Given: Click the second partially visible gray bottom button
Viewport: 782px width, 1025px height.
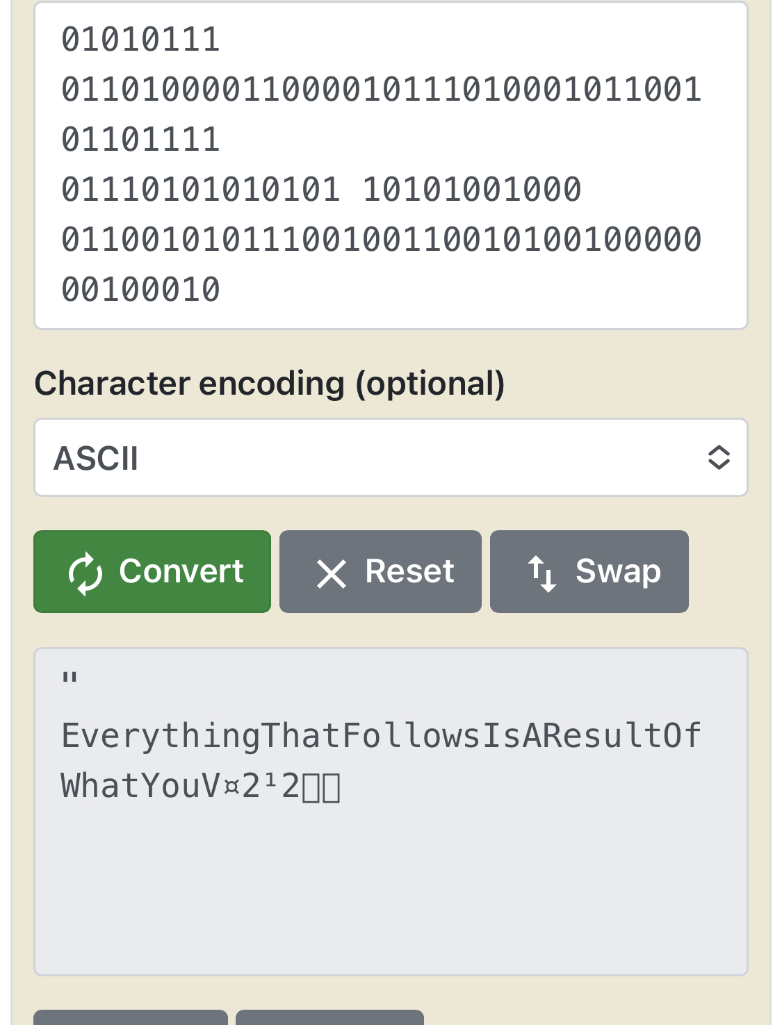Looking at the screenshot, I should [x=329, y=1017].
